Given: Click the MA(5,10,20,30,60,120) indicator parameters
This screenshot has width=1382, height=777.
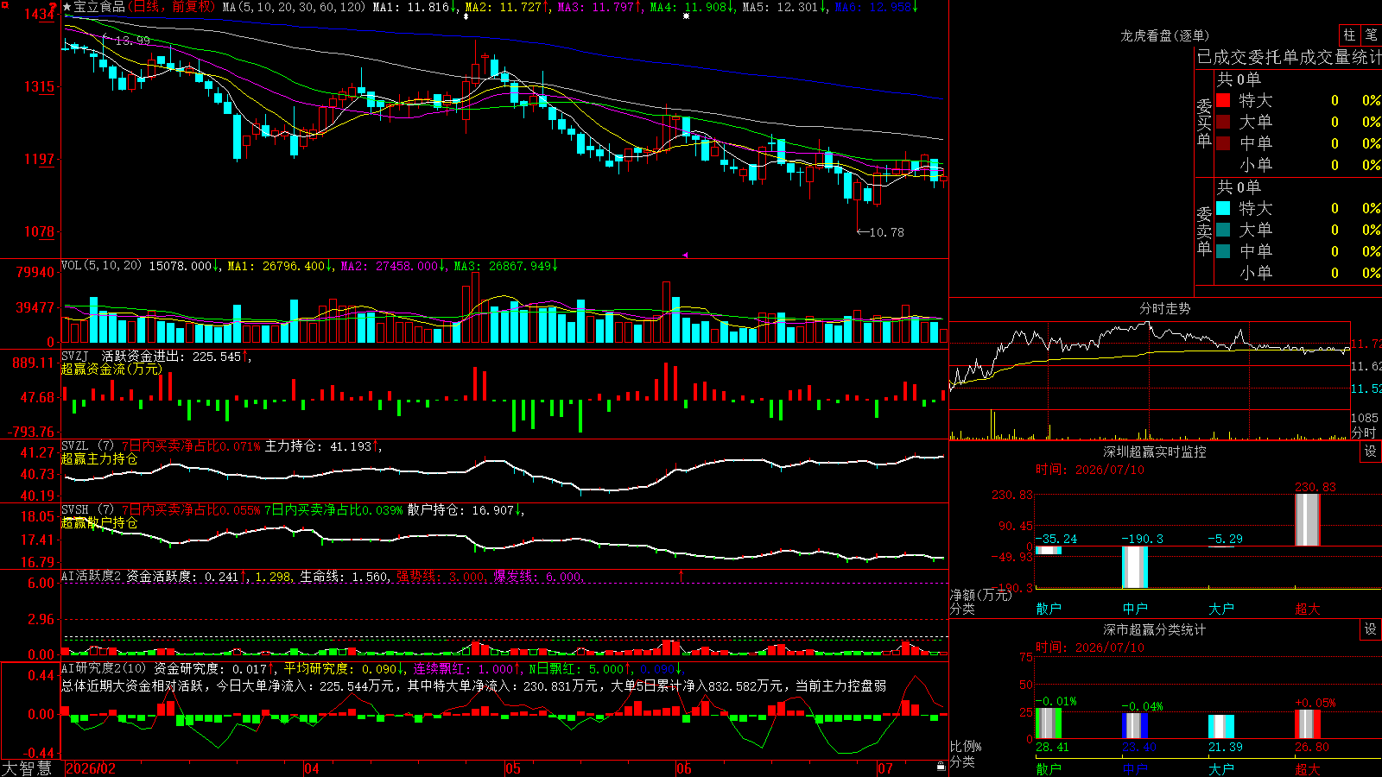Looking at the screenshot, I should [x=294, y=7].
